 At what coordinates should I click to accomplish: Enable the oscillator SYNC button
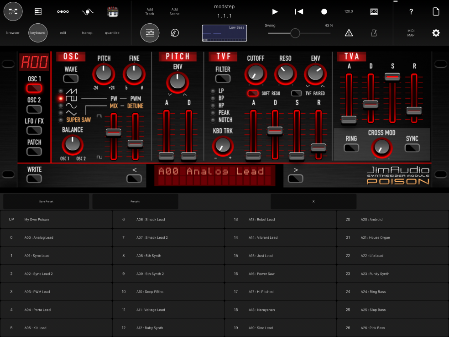click(x=412, y=148)
